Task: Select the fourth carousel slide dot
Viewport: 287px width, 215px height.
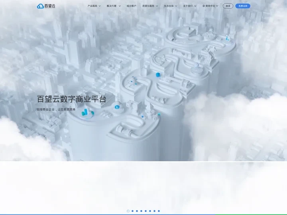Action: coord(141,211)
